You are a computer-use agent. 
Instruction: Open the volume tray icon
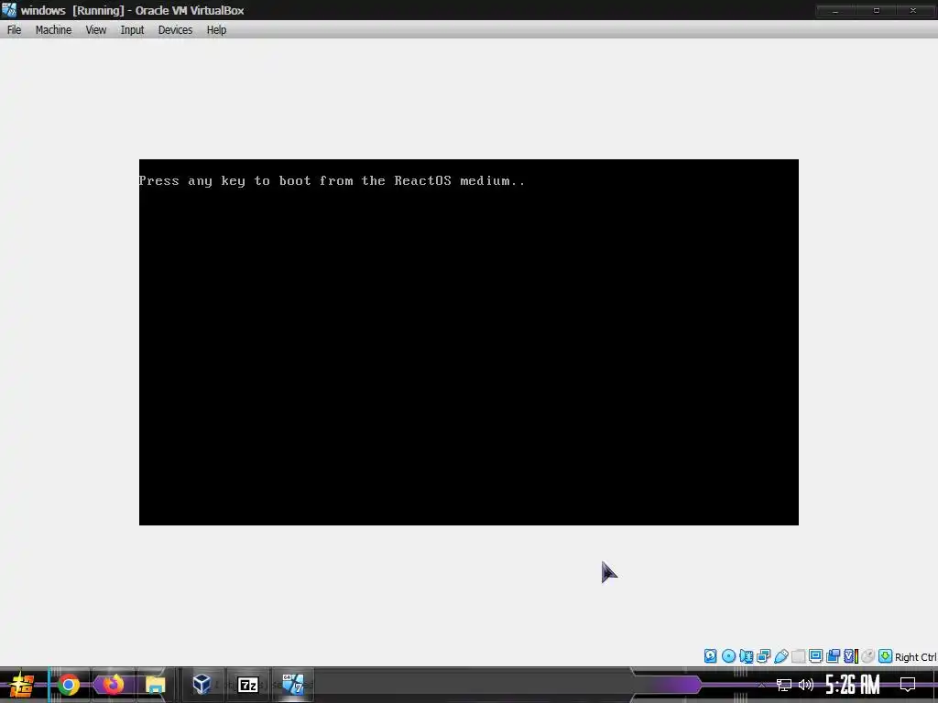pyautogui.click(x=806, y=685)
